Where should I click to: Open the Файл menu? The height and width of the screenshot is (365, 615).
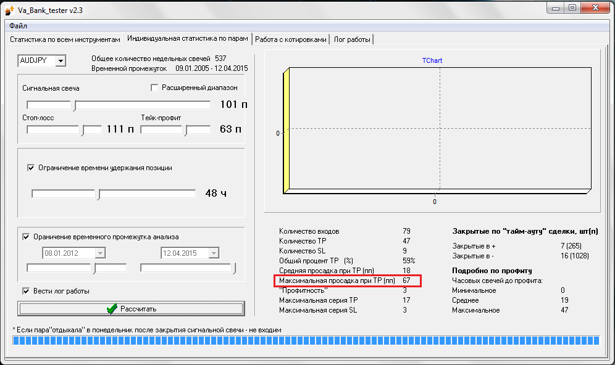[x=18, y=26]
